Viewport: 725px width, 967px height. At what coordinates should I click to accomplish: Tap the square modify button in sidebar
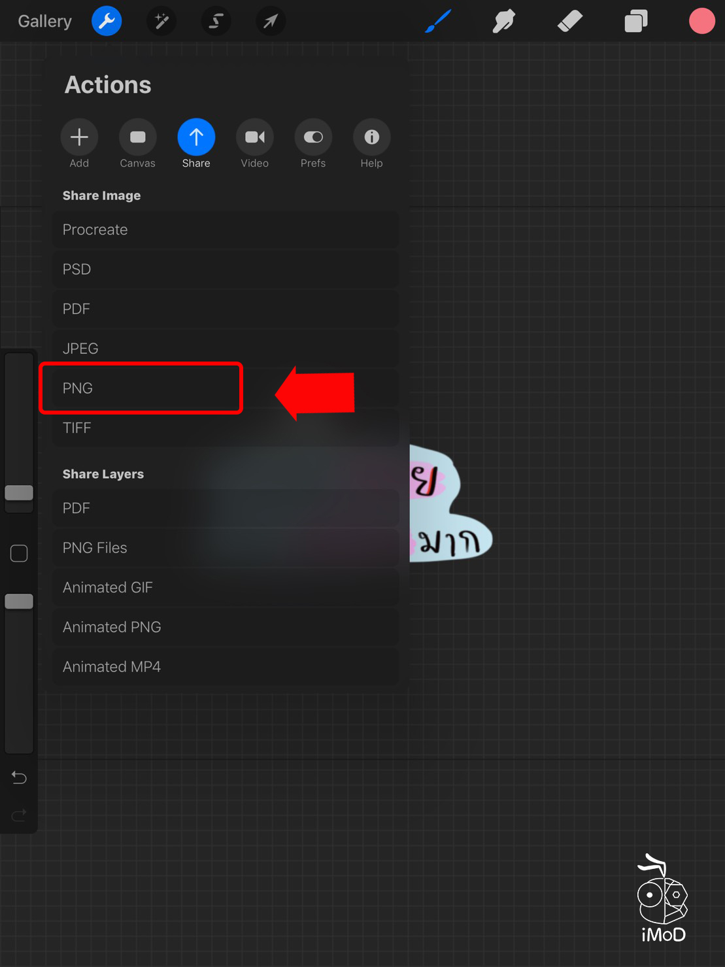pos(19,554)
